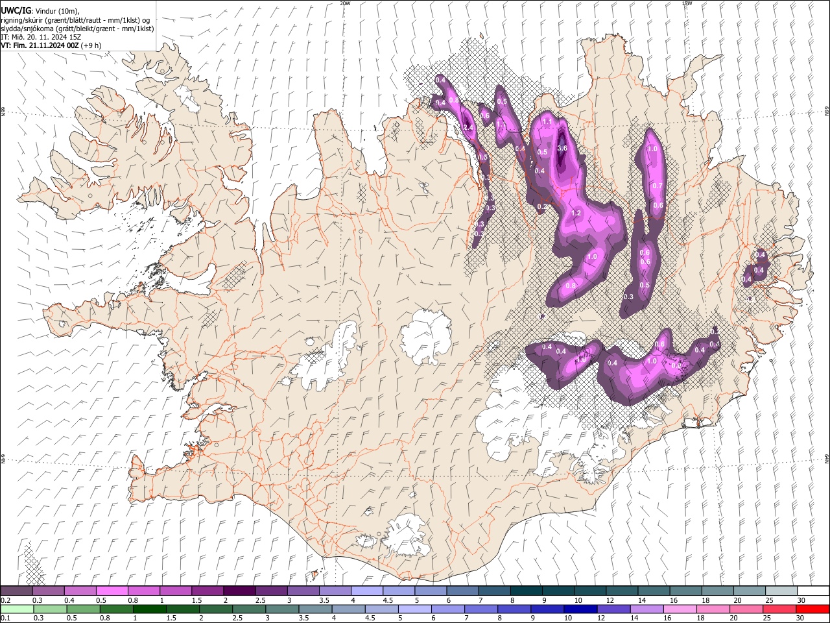Click the UWC/IG title text
Image resolution: width=830 pixels, height=623 pixels.
(x=16, y=11)
